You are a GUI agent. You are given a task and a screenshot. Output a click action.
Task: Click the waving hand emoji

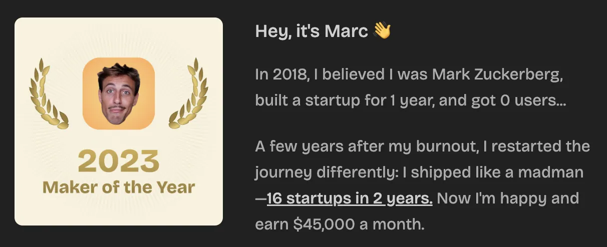tap(382, 31)
